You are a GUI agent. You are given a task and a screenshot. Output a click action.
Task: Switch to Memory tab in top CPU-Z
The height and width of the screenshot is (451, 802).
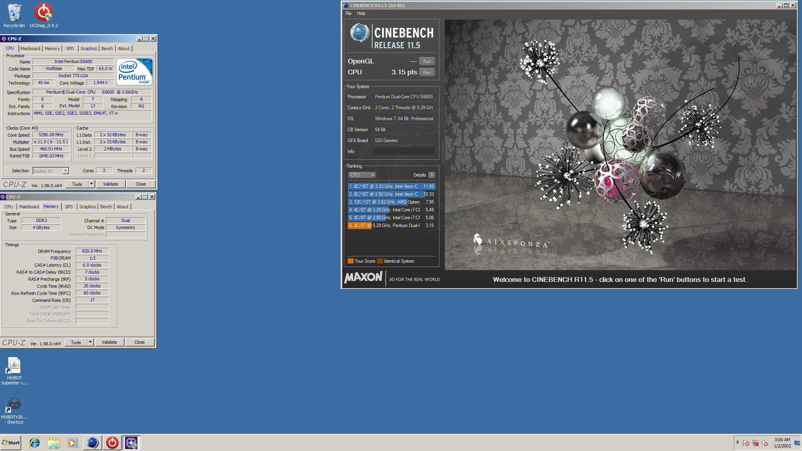(x=52, y=49)
